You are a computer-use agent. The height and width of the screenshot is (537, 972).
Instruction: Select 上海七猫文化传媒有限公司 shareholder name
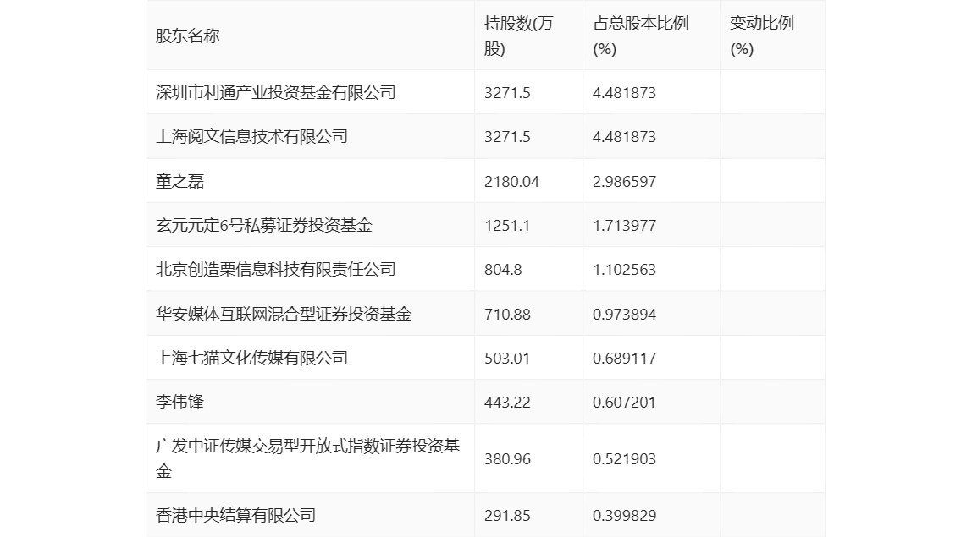click(x=251, y=358)
